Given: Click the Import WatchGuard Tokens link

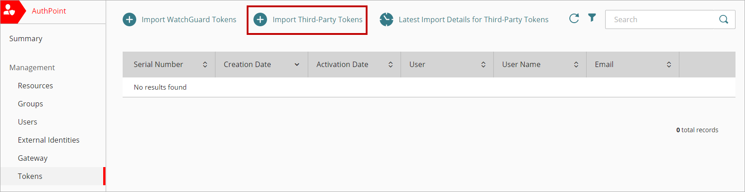Looking at the screenshot, I should point(189,20).
